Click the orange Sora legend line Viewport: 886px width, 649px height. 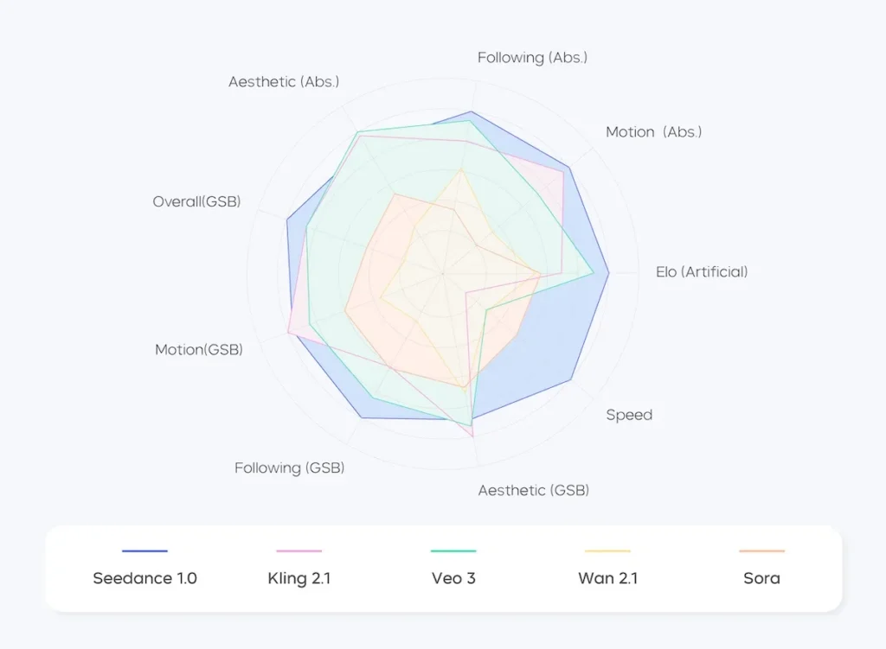(x=761, y=550)
